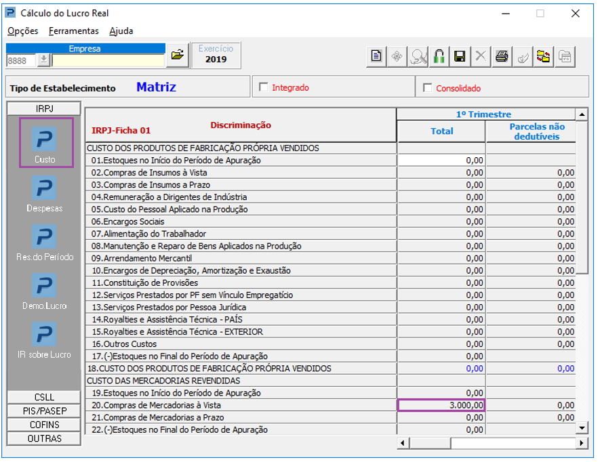Open the Ajuda menu

pos(121,31)
